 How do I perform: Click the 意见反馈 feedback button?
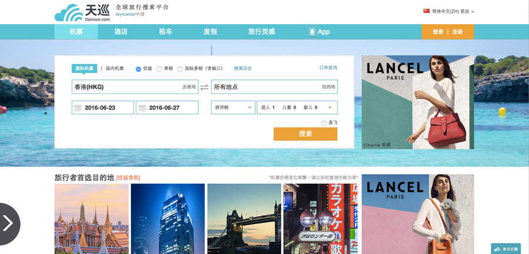click(x=505, y=249)
